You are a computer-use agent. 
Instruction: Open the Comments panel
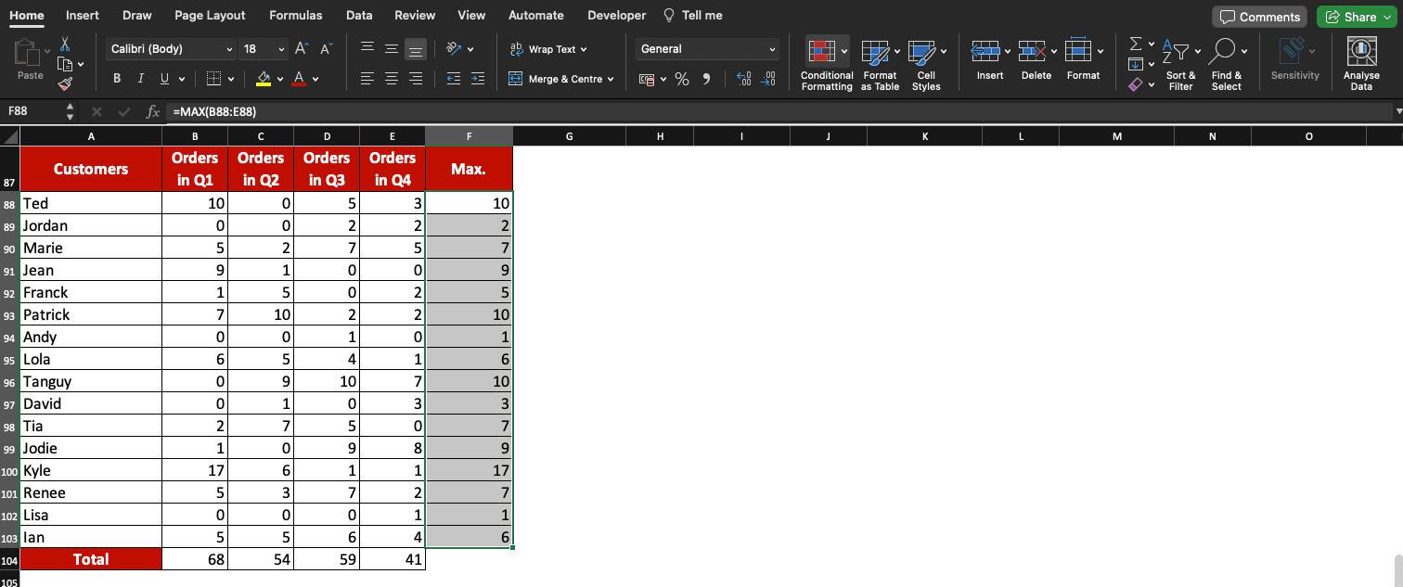coord(1259,17)
